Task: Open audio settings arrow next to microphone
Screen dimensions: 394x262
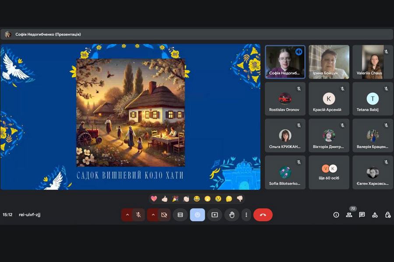Action: coord(127,215)
